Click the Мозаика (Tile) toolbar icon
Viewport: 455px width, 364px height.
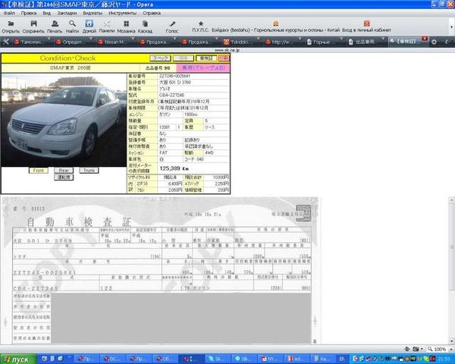coord(126,27)
